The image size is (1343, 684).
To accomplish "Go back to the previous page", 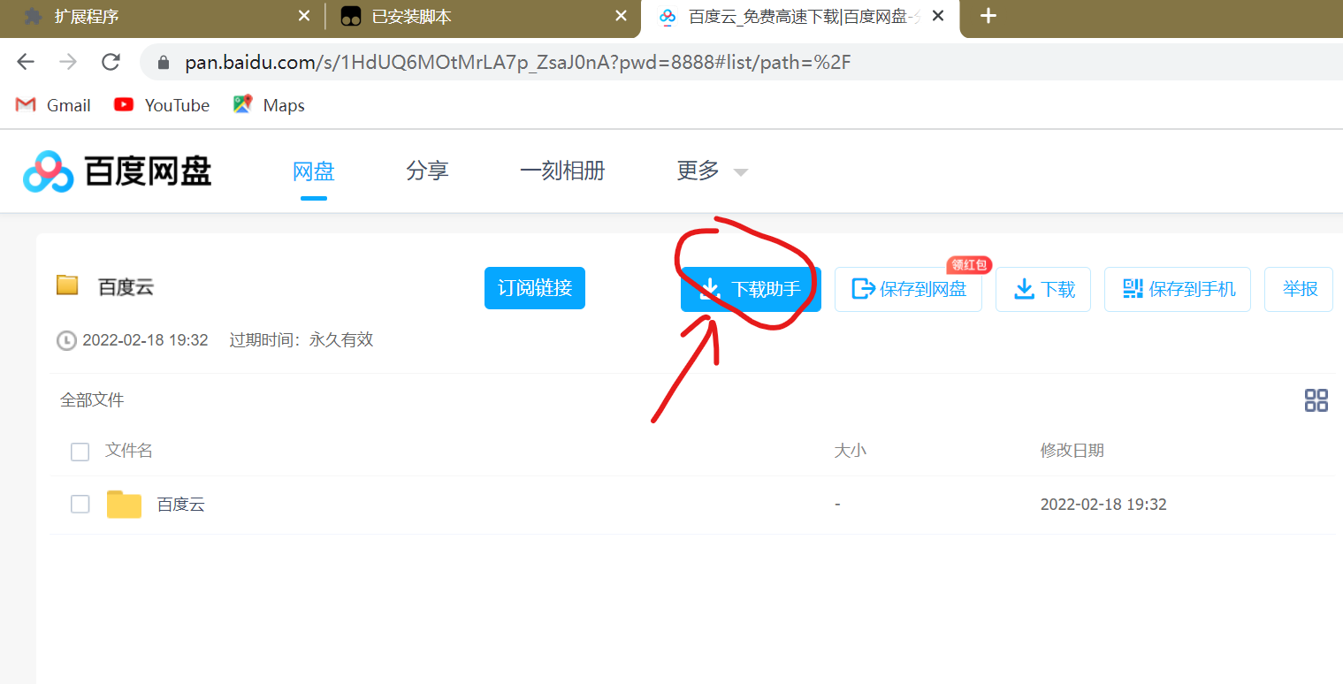I will pos(26,62).
